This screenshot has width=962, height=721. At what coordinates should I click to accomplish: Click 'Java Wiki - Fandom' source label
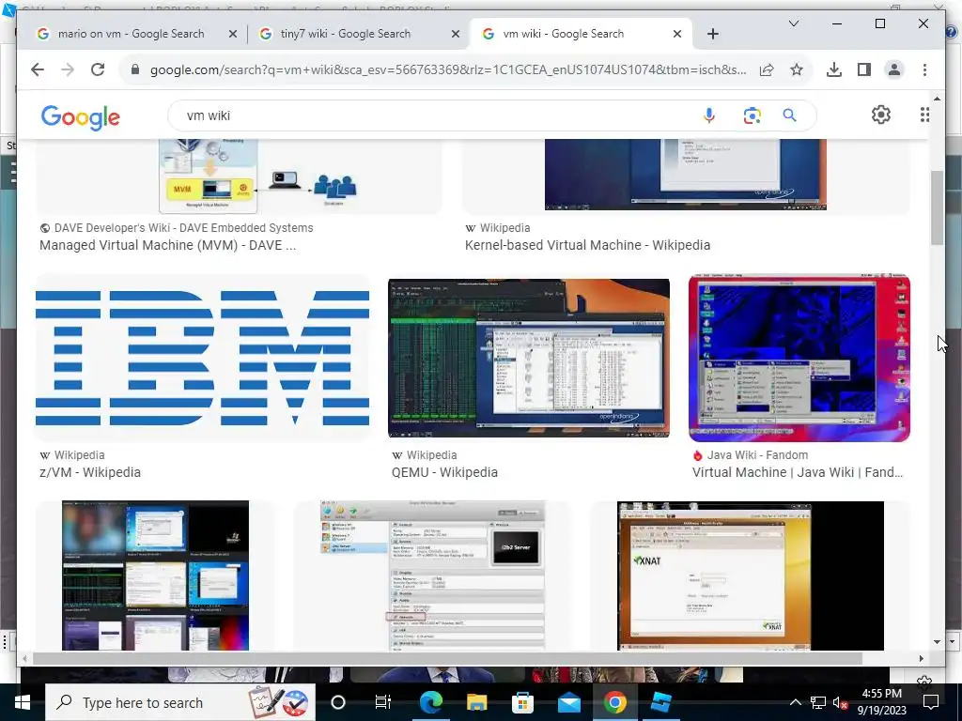pos(757,455)
